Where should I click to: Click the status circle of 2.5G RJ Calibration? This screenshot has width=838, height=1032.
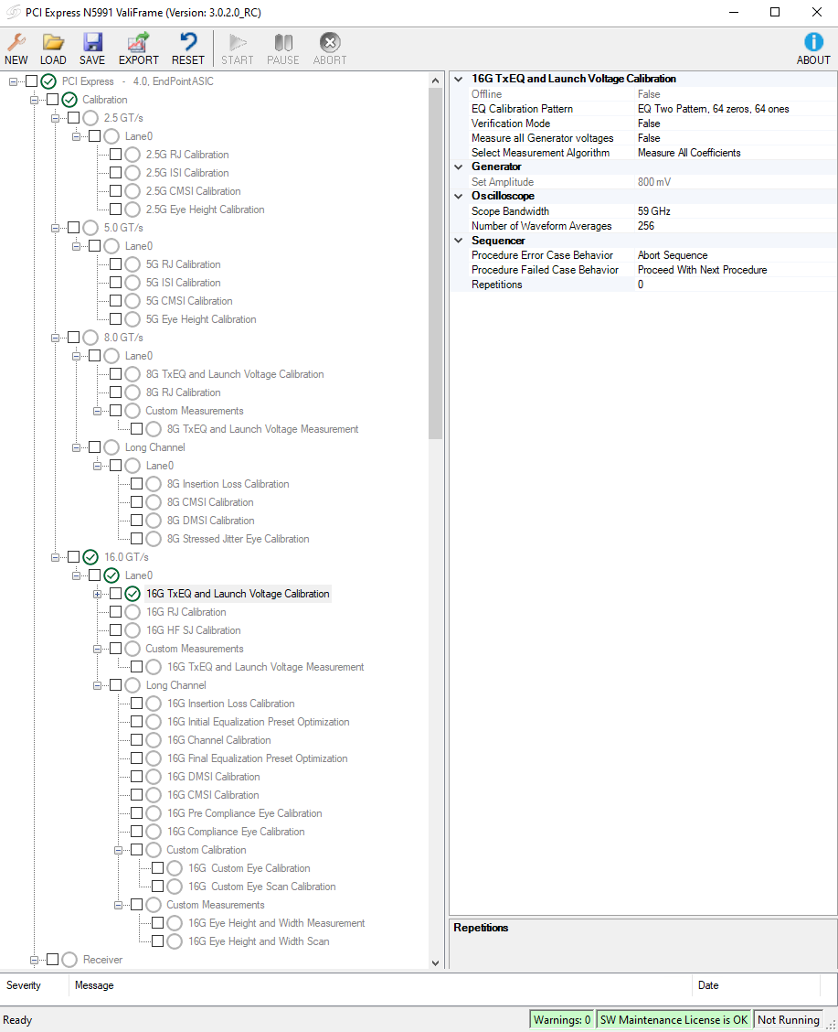pyautogui.click(x=133, y=155)
